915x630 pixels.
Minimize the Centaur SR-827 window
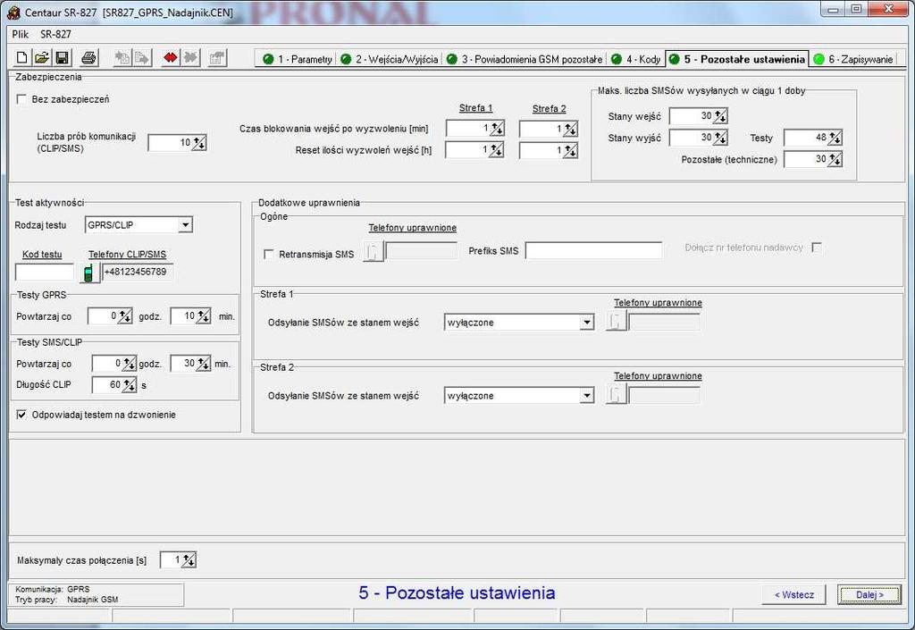pos(834,9)
